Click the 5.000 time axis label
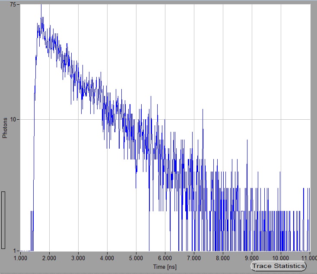 136,258
